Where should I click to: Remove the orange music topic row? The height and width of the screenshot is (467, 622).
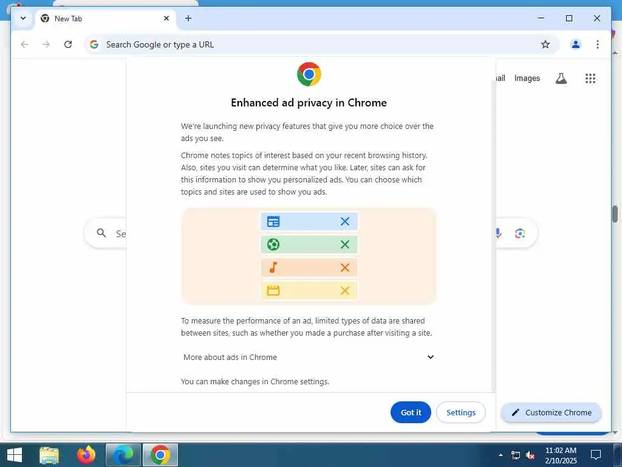tap(345, 268)
